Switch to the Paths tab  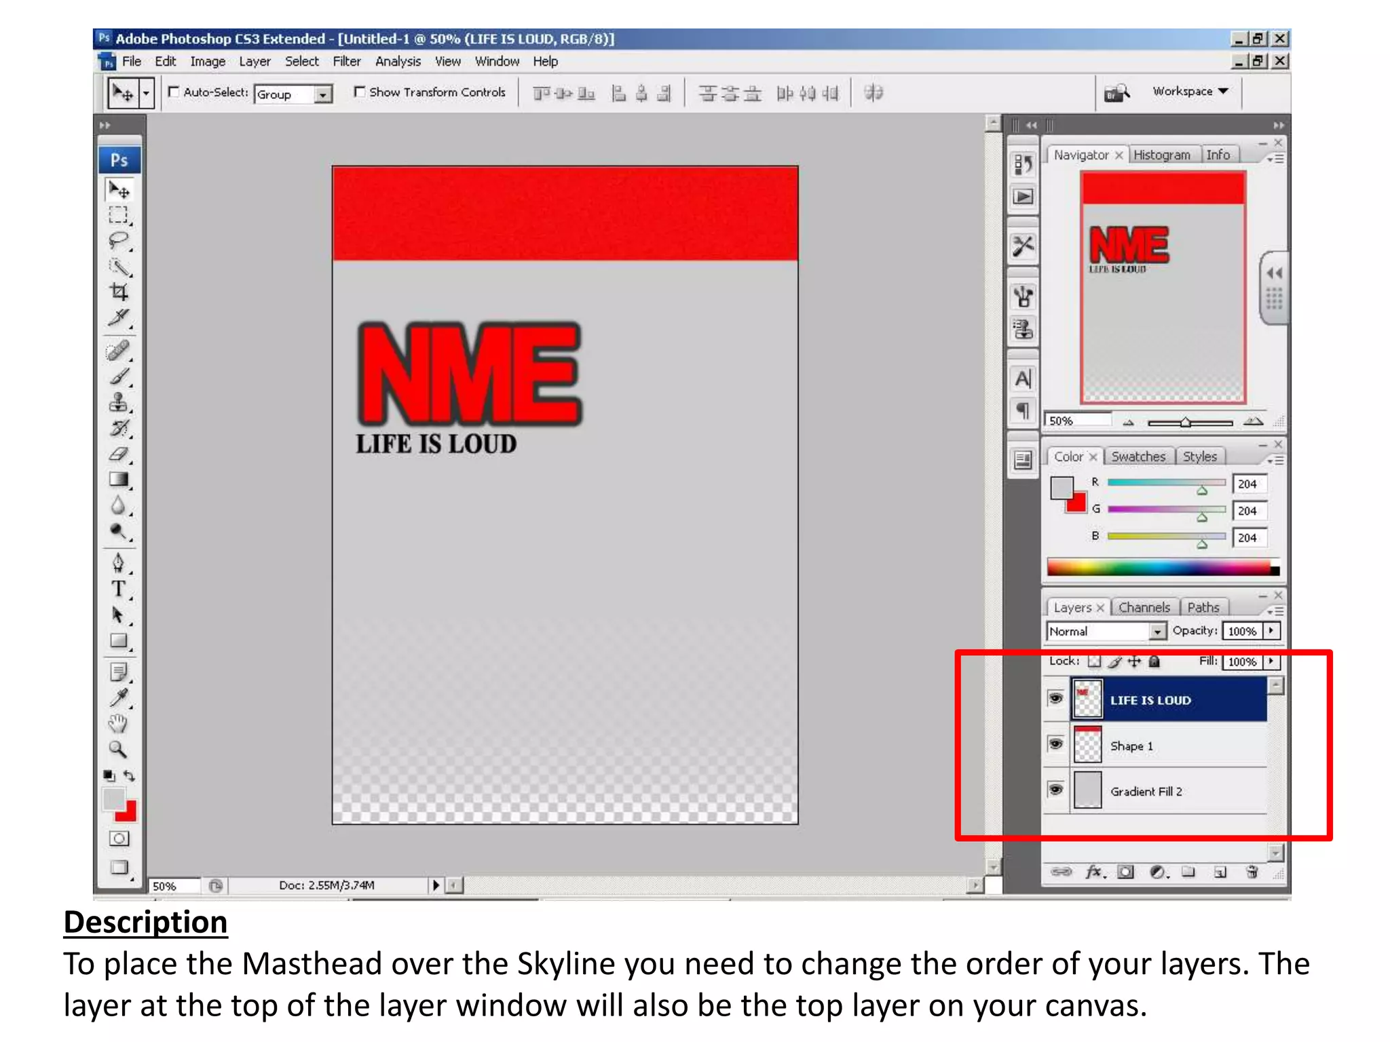1203,607
